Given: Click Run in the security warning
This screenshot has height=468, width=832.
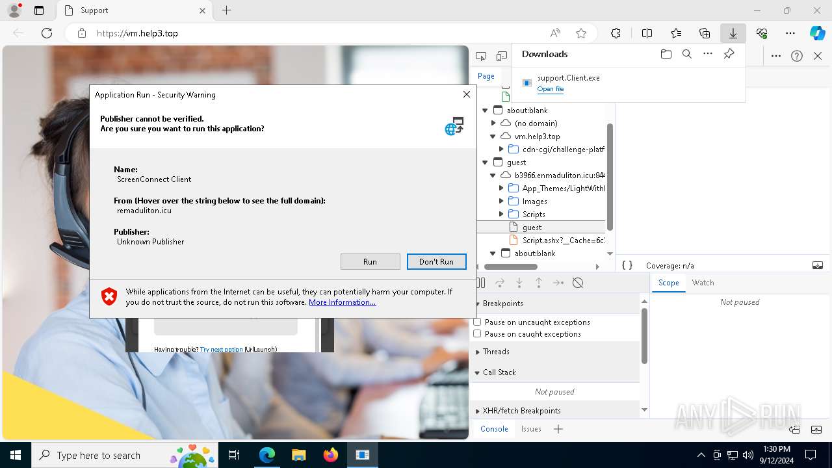Looking at the screenshot, I should click(370, 261).
